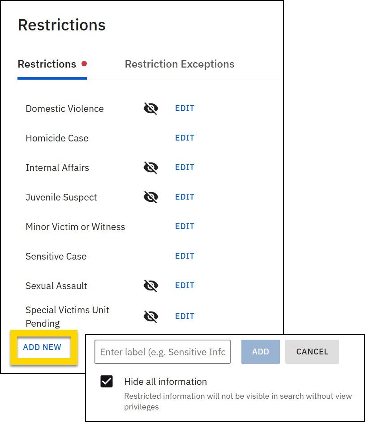Click hidden-eye icon for Special Victims Unit Pending

click(151, 317)
